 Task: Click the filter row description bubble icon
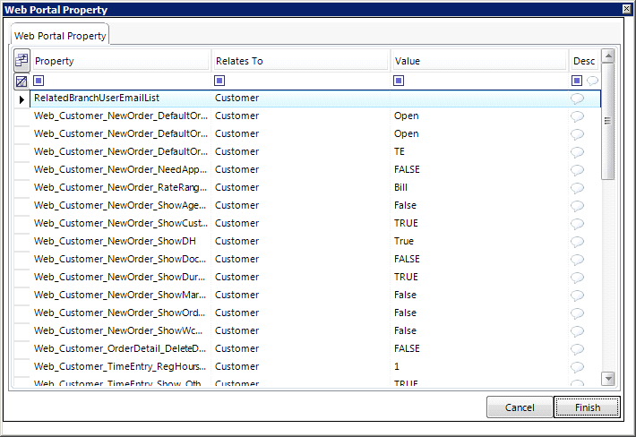pyautogui.click(x=592, y=81)
